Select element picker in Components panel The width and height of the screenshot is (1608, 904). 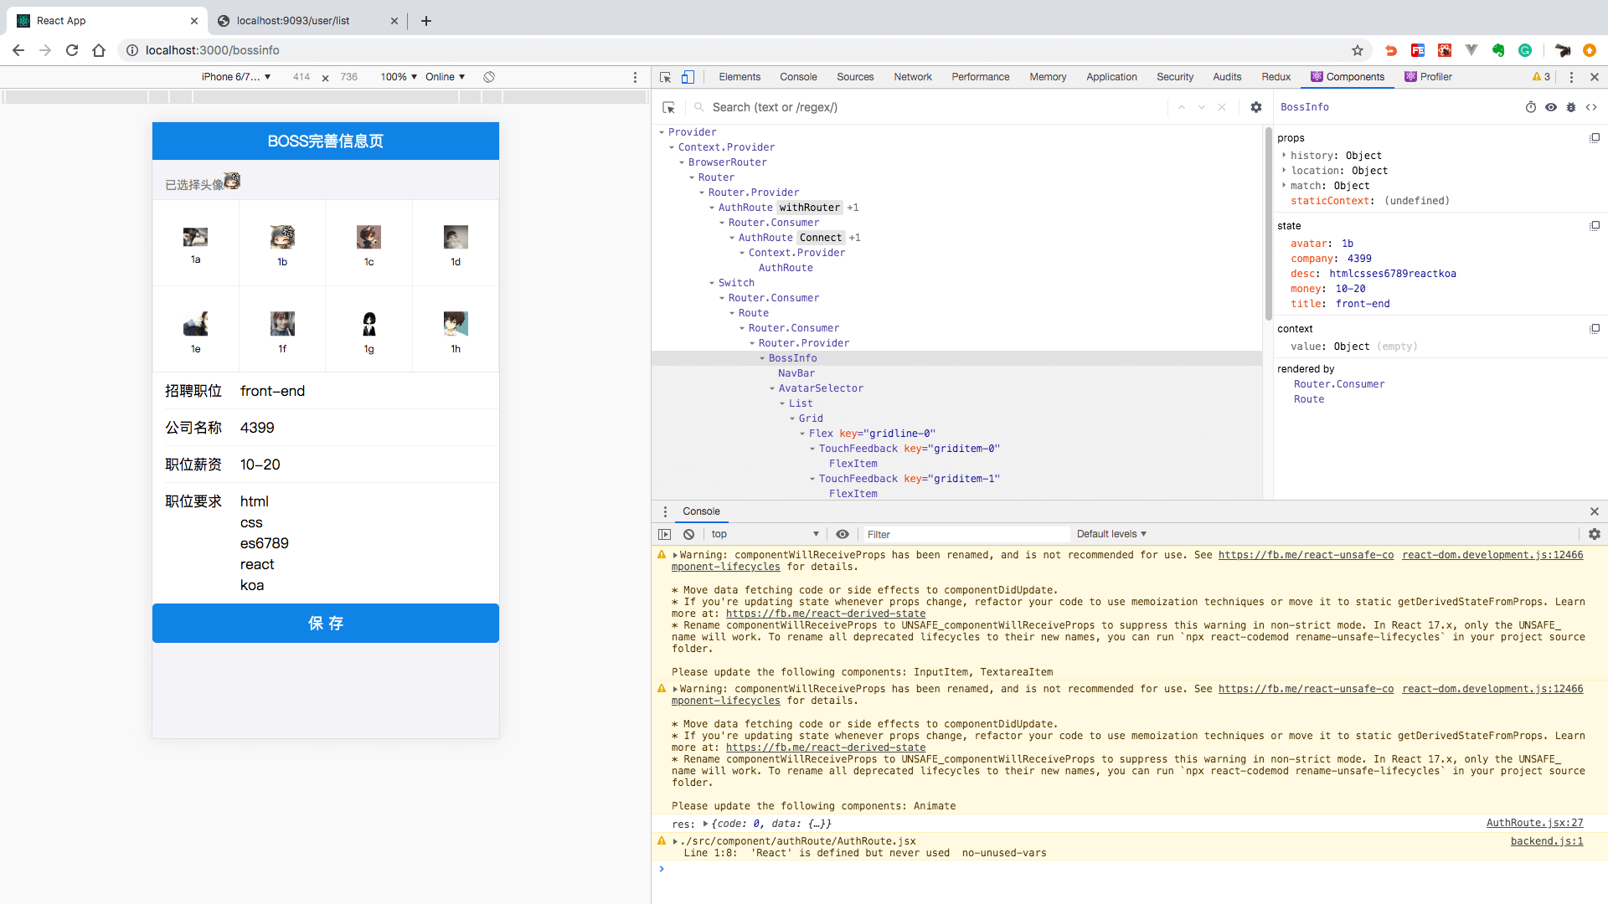coord(668,107)
